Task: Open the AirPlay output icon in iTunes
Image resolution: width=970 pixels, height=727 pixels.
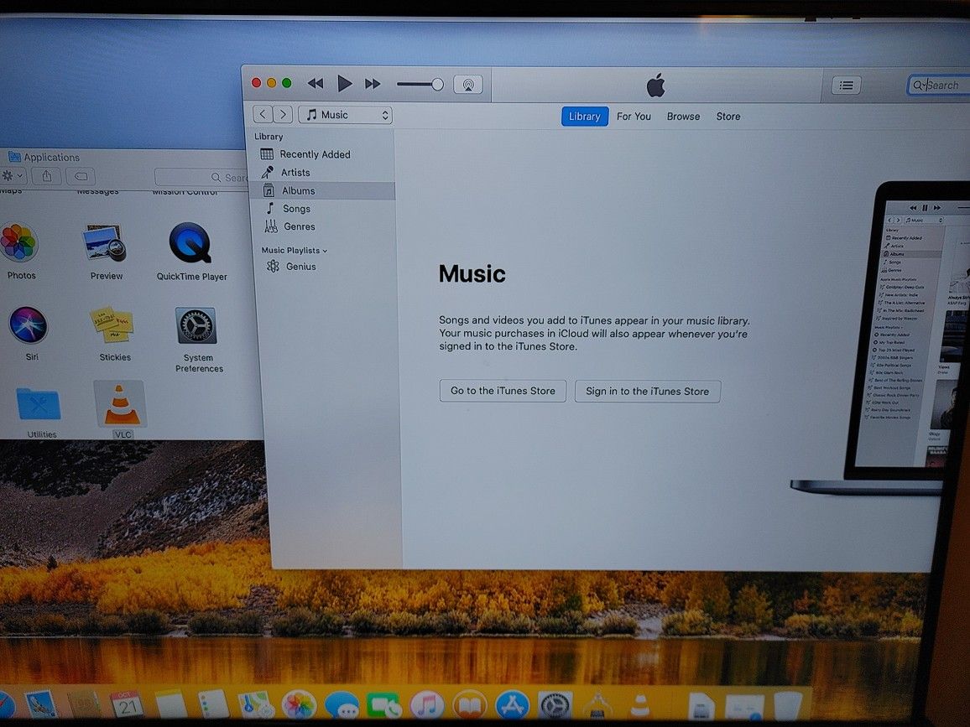Action: pos(468,85)
